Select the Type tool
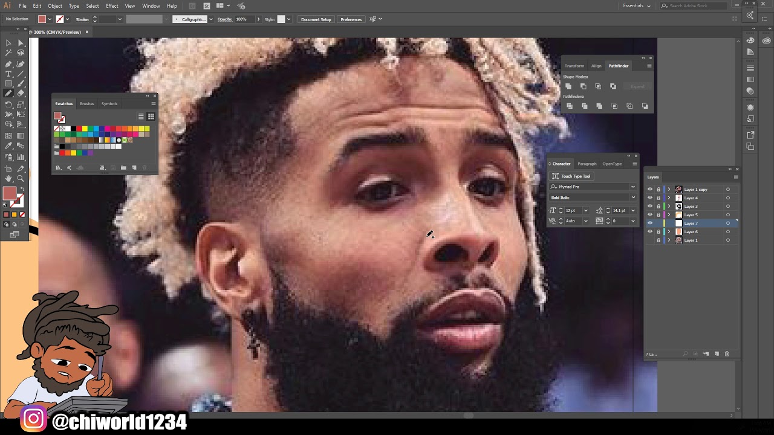Image resolution: width=774 pixels, height=435 pixels. click(x=8, y=74)
